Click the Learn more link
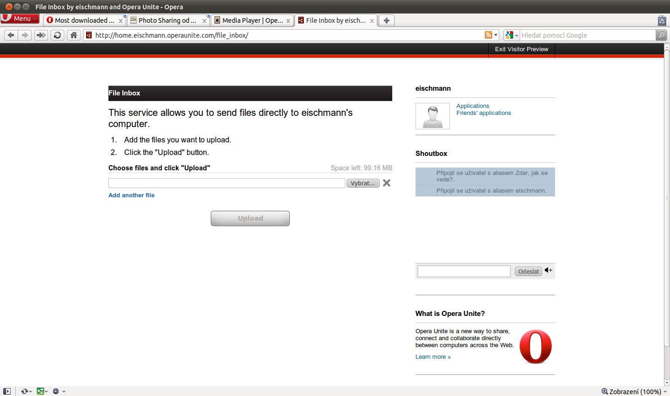This screenshot has height=396, width=670. pyautogui.click(x=433, y=357)
